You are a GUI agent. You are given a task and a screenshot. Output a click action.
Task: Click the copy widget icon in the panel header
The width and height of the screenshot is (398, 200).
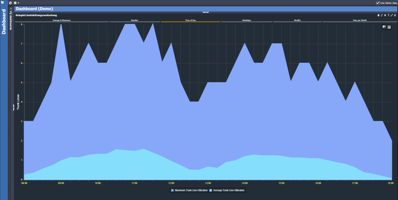[x=378, y=15]
